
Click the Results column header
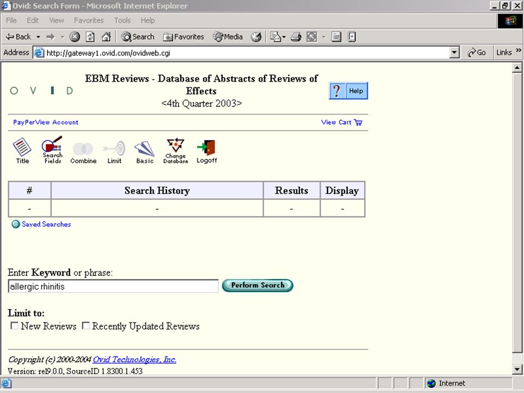(x=291, y=190)
